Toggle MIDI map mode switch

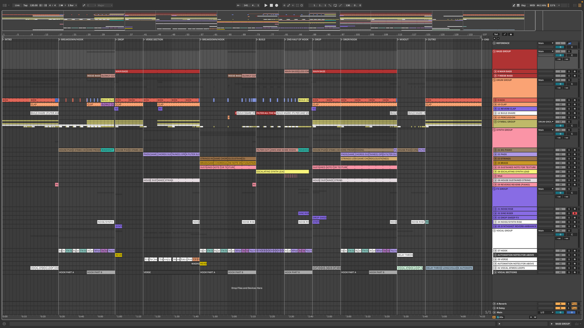point(532,5)
